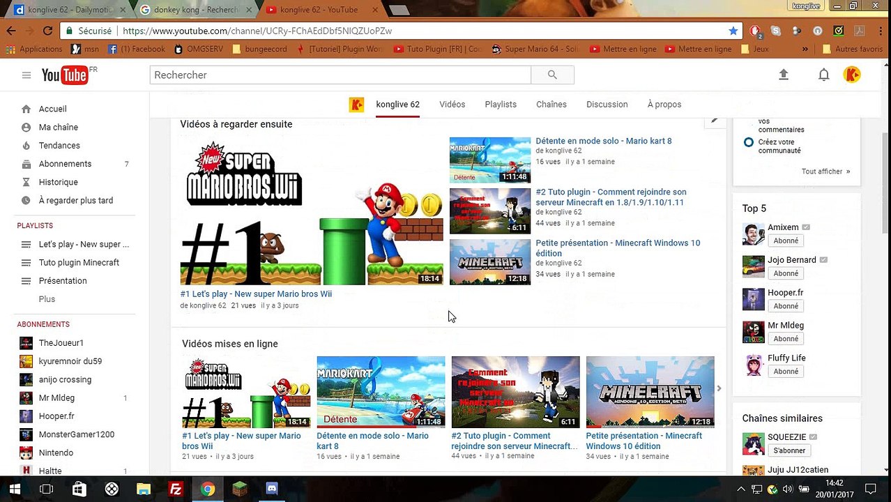
Task: Click the next arrow of Vidéos mises en ligne
Action: pyautogui.click(x=719, y=389)
